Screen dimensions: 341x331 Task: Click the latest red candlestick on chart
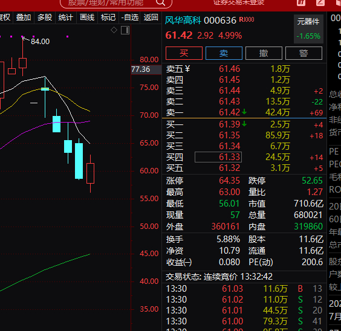tap(90, 173)
